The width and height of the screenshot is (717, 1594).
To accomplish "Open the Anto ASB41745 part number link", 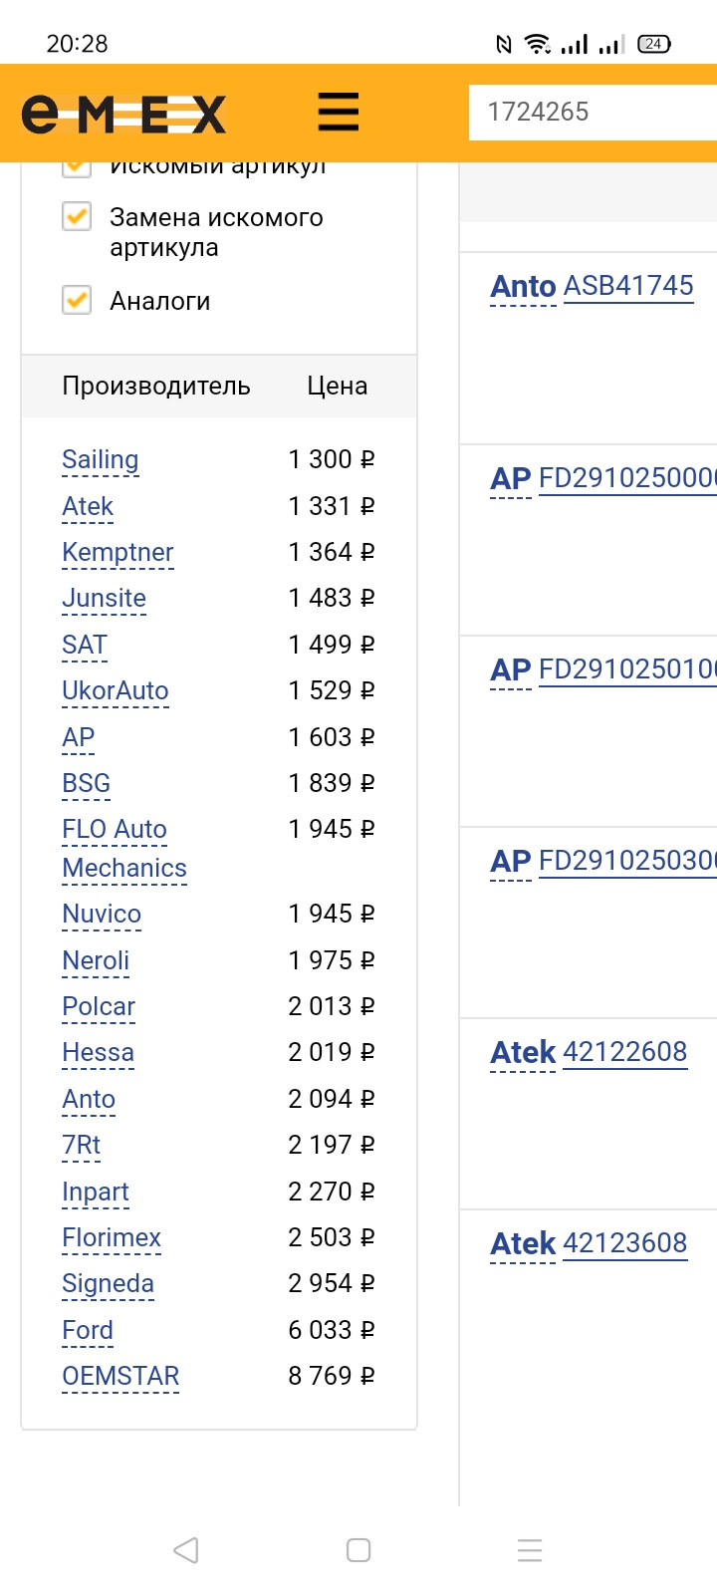I will [628, 286].
